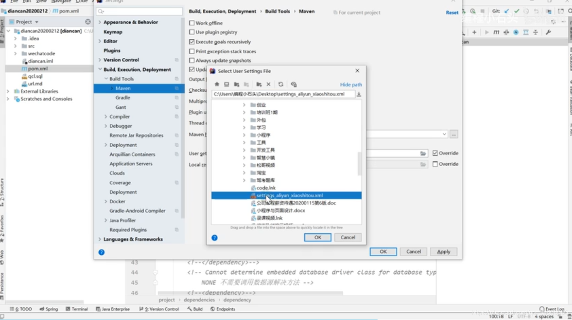
Task: Click Git update project blue arrow
Action: (x=507, y=11)
